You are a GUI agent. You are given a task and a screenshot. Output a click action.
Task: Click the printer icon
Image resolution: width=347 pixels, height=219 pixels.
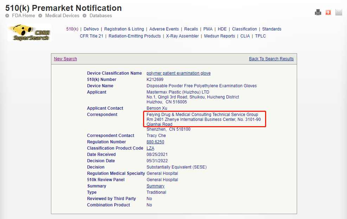click(318, 13)
